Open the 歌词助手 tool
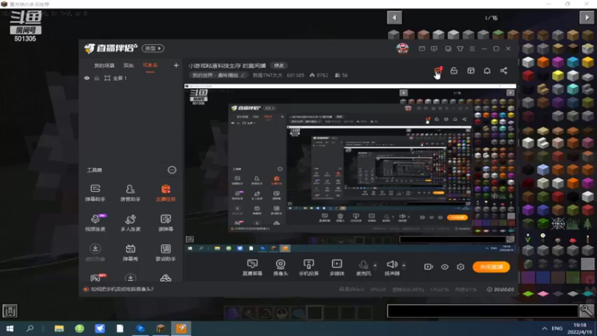The image size is (597, 336). point(166,252)
